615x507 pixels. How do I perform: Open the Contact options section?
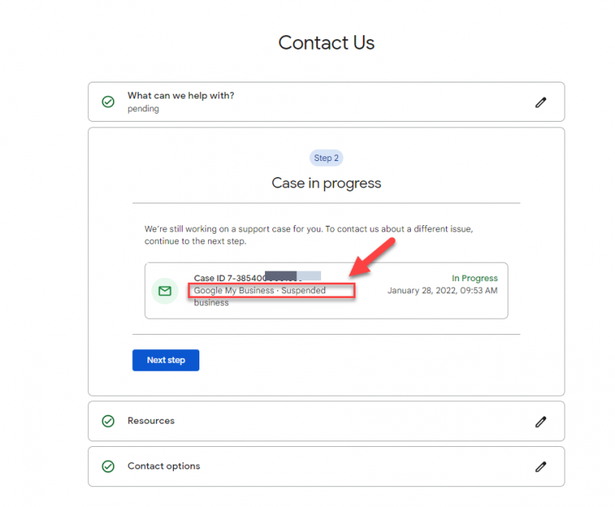(x=164, y=466)
